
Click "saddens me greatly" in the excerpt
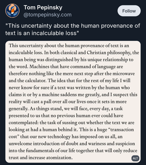pyautogui.click(x=80, y=95)
